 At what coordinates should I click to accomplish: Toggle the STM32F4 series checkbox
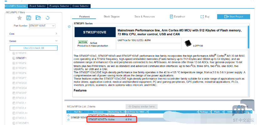pyautogui.click(x=14, y=73)
